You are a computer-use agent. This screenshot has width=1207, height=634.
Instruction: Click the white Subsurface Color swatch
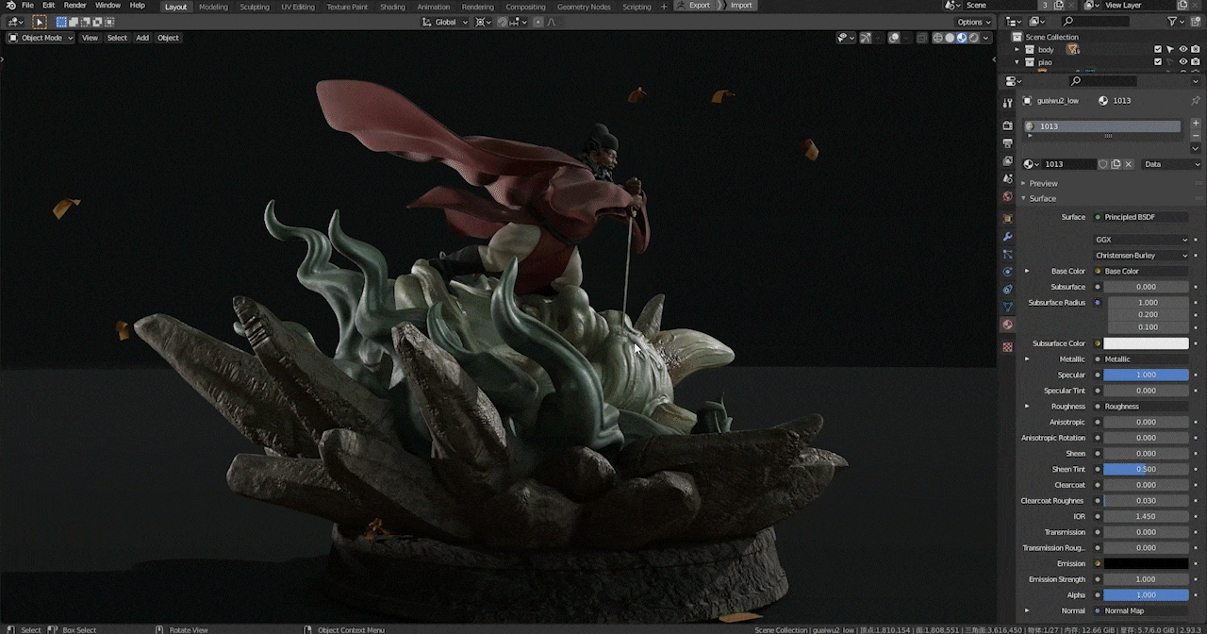click(1146, 343)
